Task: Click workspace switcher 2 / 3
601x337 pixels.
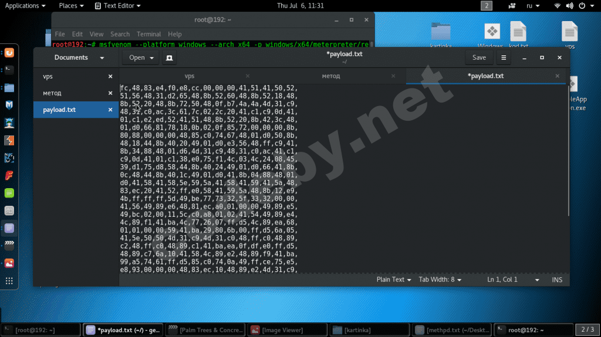Action: (588, 329)
